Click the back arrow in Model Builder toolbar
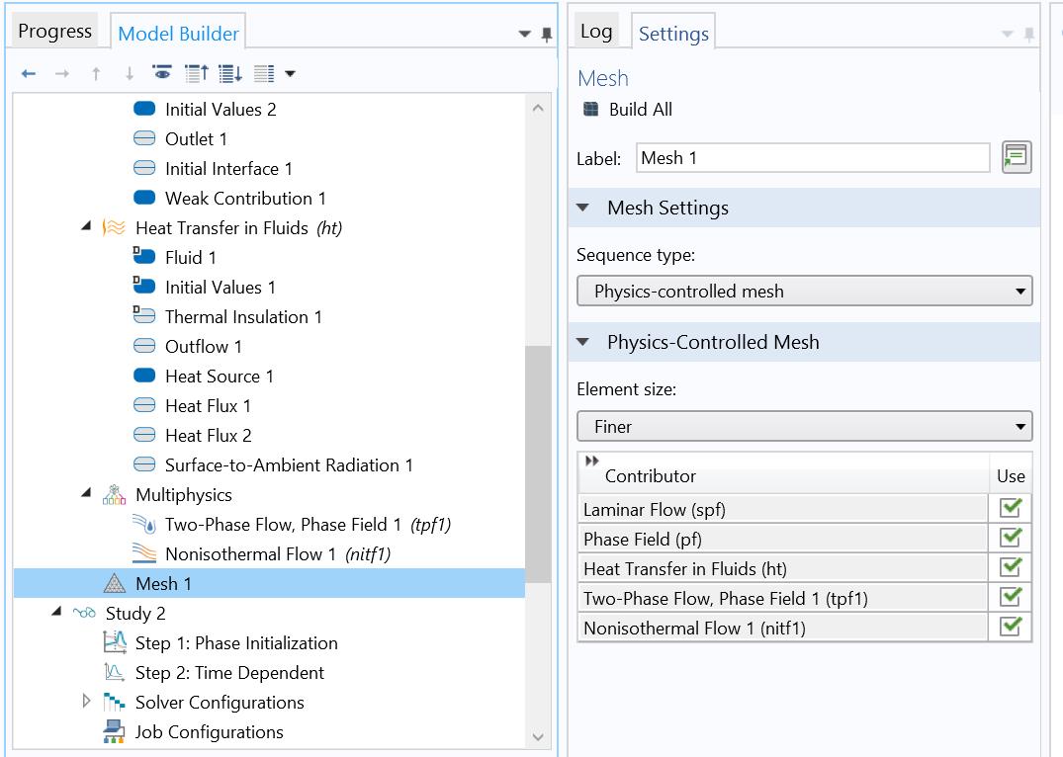This screenshot has height=757, width=1063. click(29, 74)
